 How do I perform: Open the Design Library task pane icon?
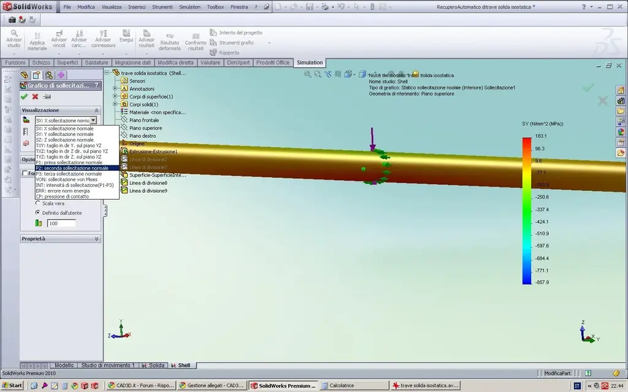pyautogui.click(x=621, y=100)
